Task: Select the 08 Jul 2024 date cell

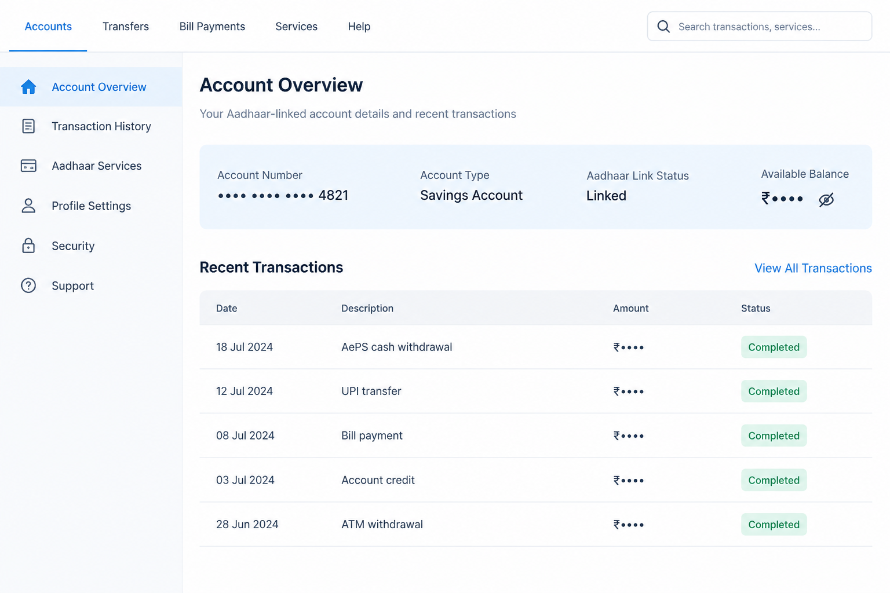Action: 245,435
